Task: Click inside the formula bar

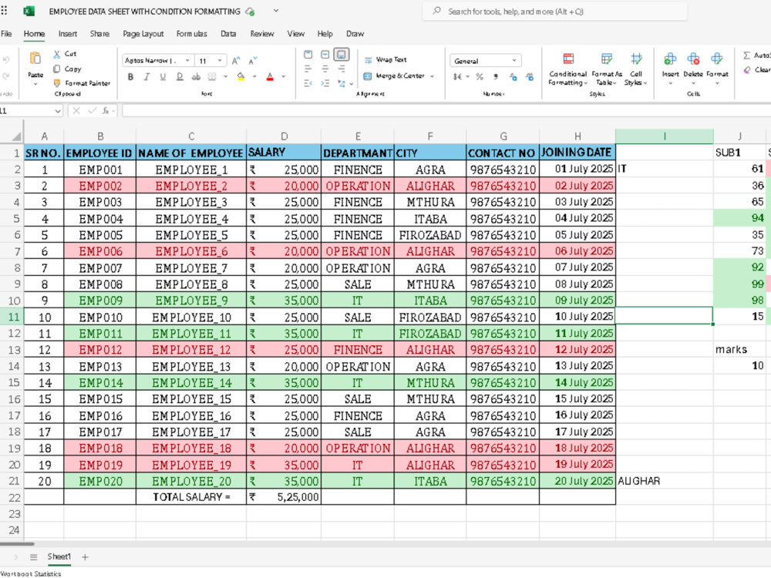Action: coord(446,110)
